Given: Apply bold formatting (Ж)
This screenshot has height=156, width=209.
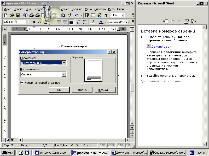Looking at the screenshot, I should coord(34,22).
